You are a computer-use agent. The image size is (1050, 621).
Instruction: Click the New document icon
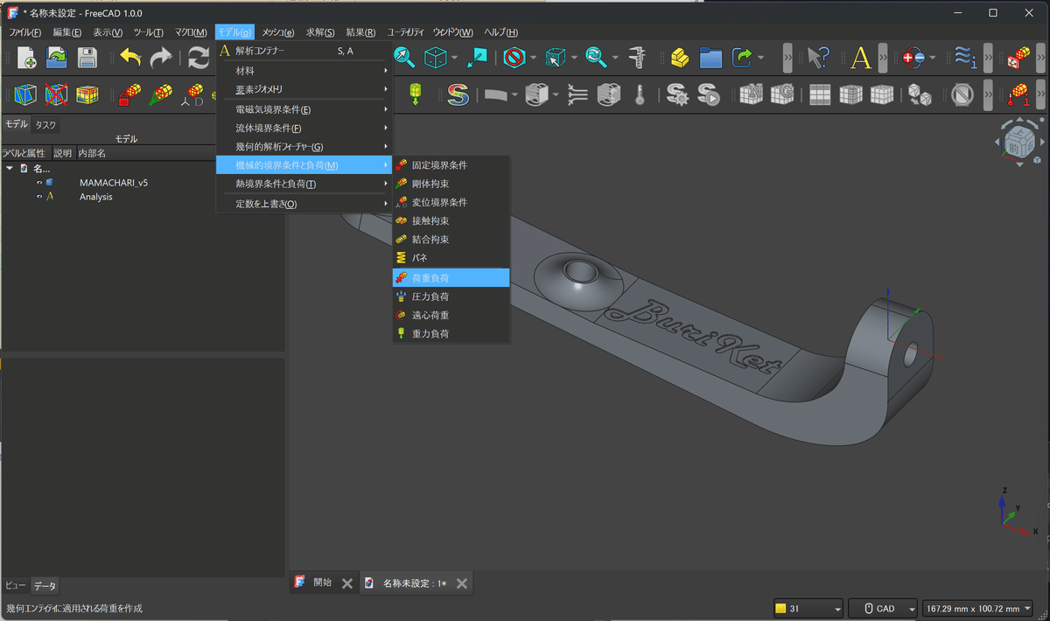pos(26,58)
